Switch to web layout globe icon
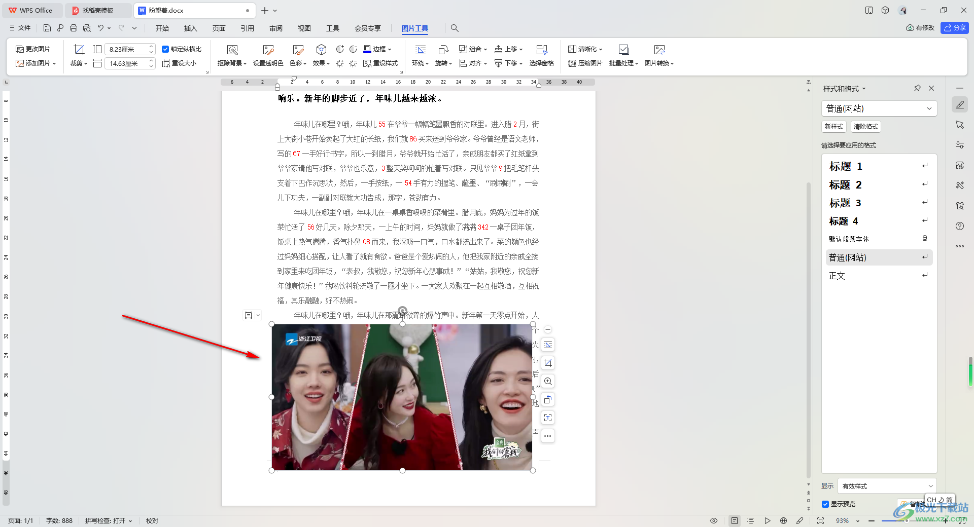The height and width of the screenshot is (527, 974). (784, 521)
